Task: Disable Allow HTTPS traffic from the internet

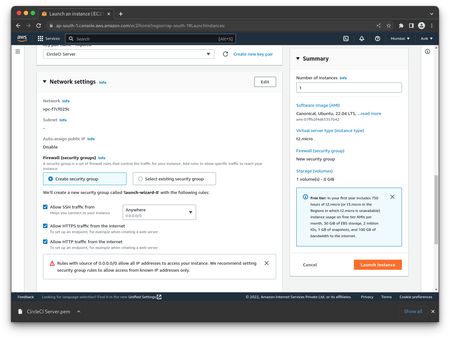Action: 45,226
